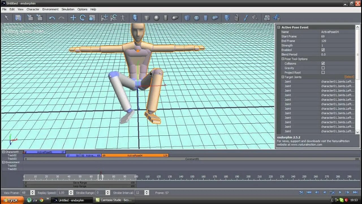Click the camera-like icon at toolbar end

click(276, 18)
